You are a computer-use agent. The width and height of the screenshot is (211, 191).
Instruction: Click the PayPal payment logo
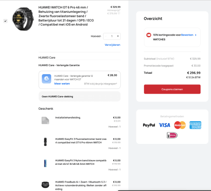149,125
